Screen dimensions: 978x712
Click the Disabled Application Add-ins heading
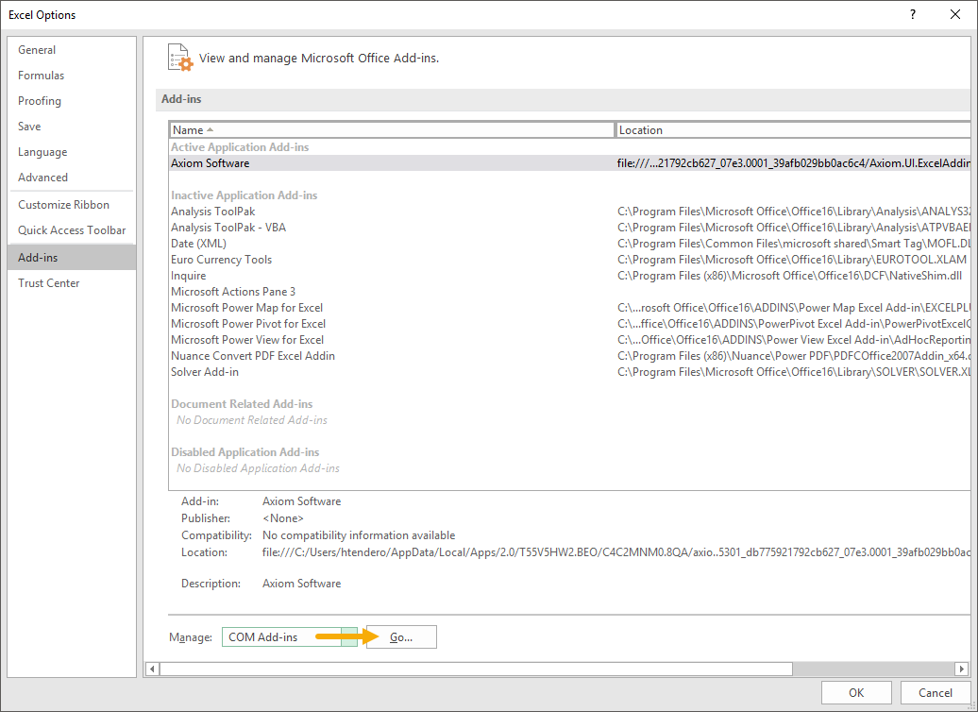tap(245, 452)
